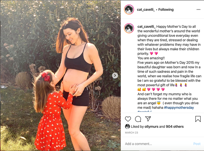Open the small avatar next to Liked by
The image size is (204, 151).
pyautogui.click(x=127, y=126)
